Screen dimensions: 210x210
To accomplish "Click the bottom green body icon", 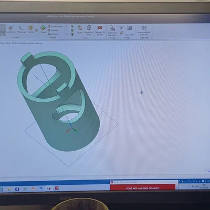I will coord(72,34).
